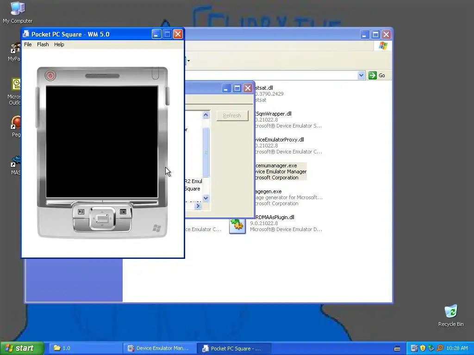
Task: Click the d-pad down arrow on the device
Action: click(x=102, y=226)
